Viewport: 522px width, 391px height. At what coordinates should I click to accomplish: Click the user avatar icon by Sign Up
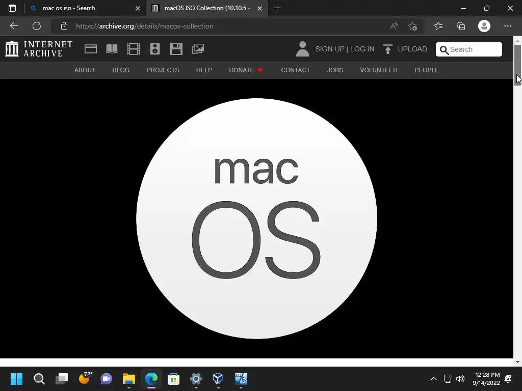pyautogui.click(x=302, y=49)
